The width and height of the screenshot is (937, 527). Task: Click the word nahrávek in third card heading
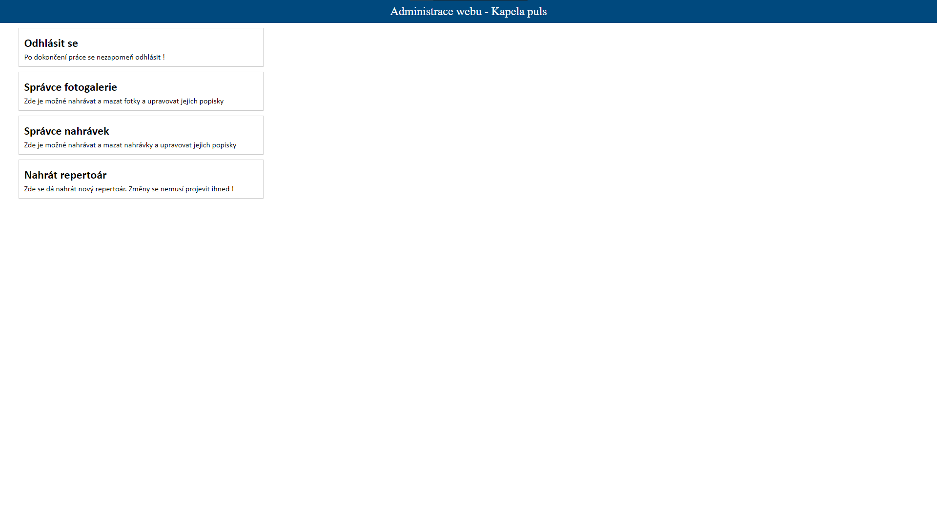point(86,131)
